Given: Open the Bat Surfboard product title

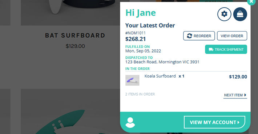Looking at the screenshot, I should [75, 35].
